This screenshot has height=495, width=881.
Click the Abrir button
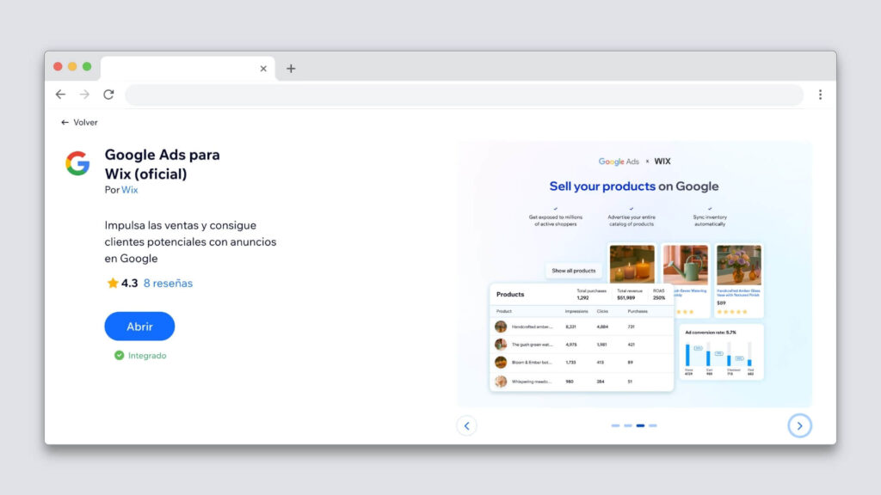click(139, 326)
